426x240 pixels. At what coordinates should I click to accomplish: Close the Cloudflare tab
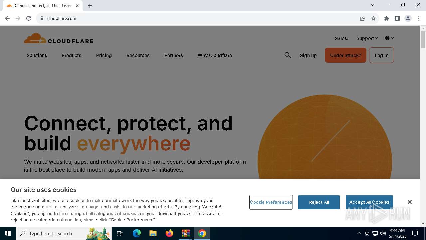point(77,6)
